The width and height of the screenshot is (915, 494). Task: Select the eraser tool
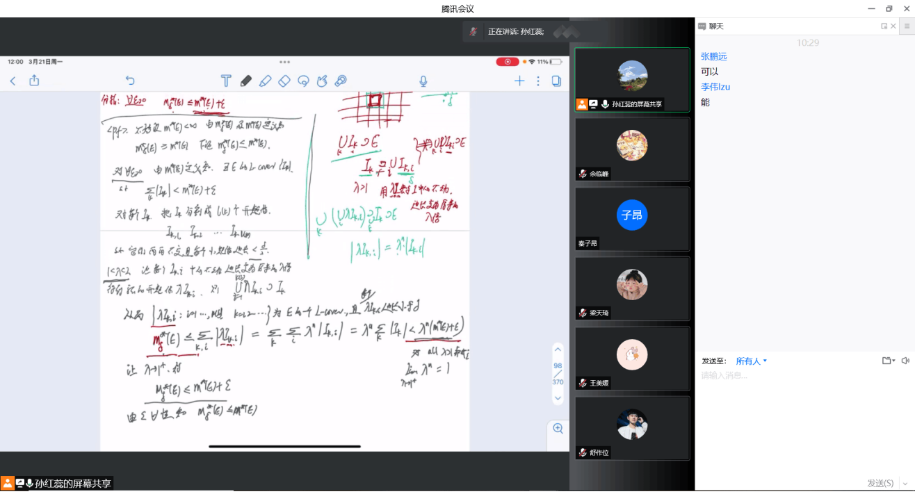pyautogui.click(x=284, y=81)
